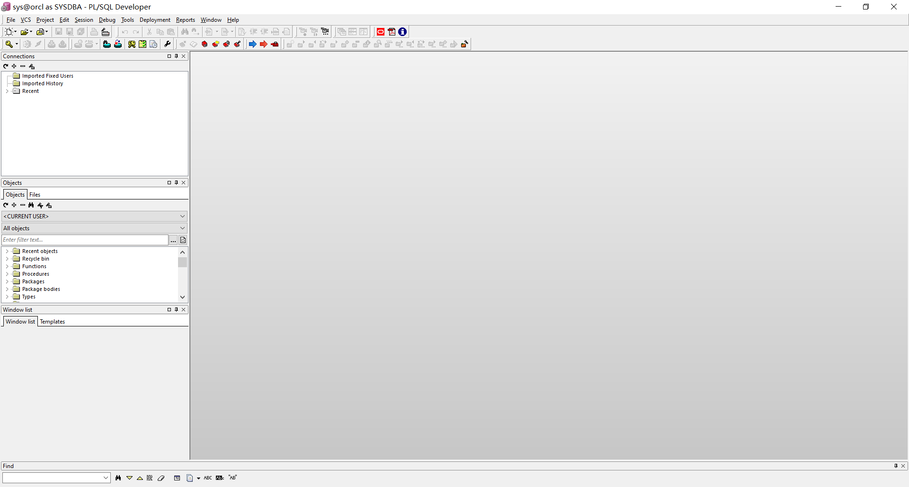Click the orange folder with wrench icon

click(465, 44)
